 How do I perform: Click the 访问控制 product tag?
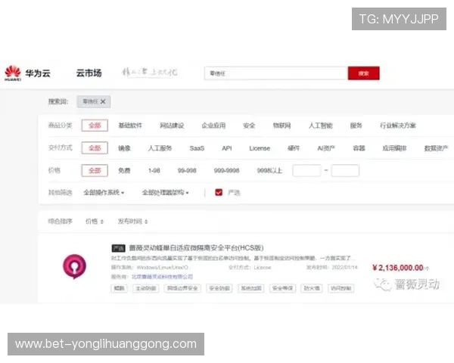(x=340, y=288)
